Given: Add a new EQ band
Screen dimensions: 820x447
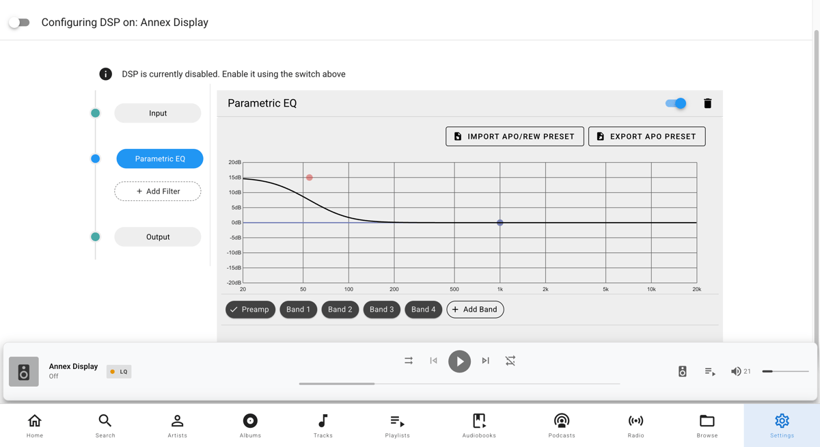Looking at the screenshot, I should tap(475, 310).
